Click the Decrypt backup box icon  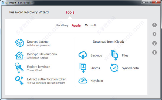(x=19, y=43)
